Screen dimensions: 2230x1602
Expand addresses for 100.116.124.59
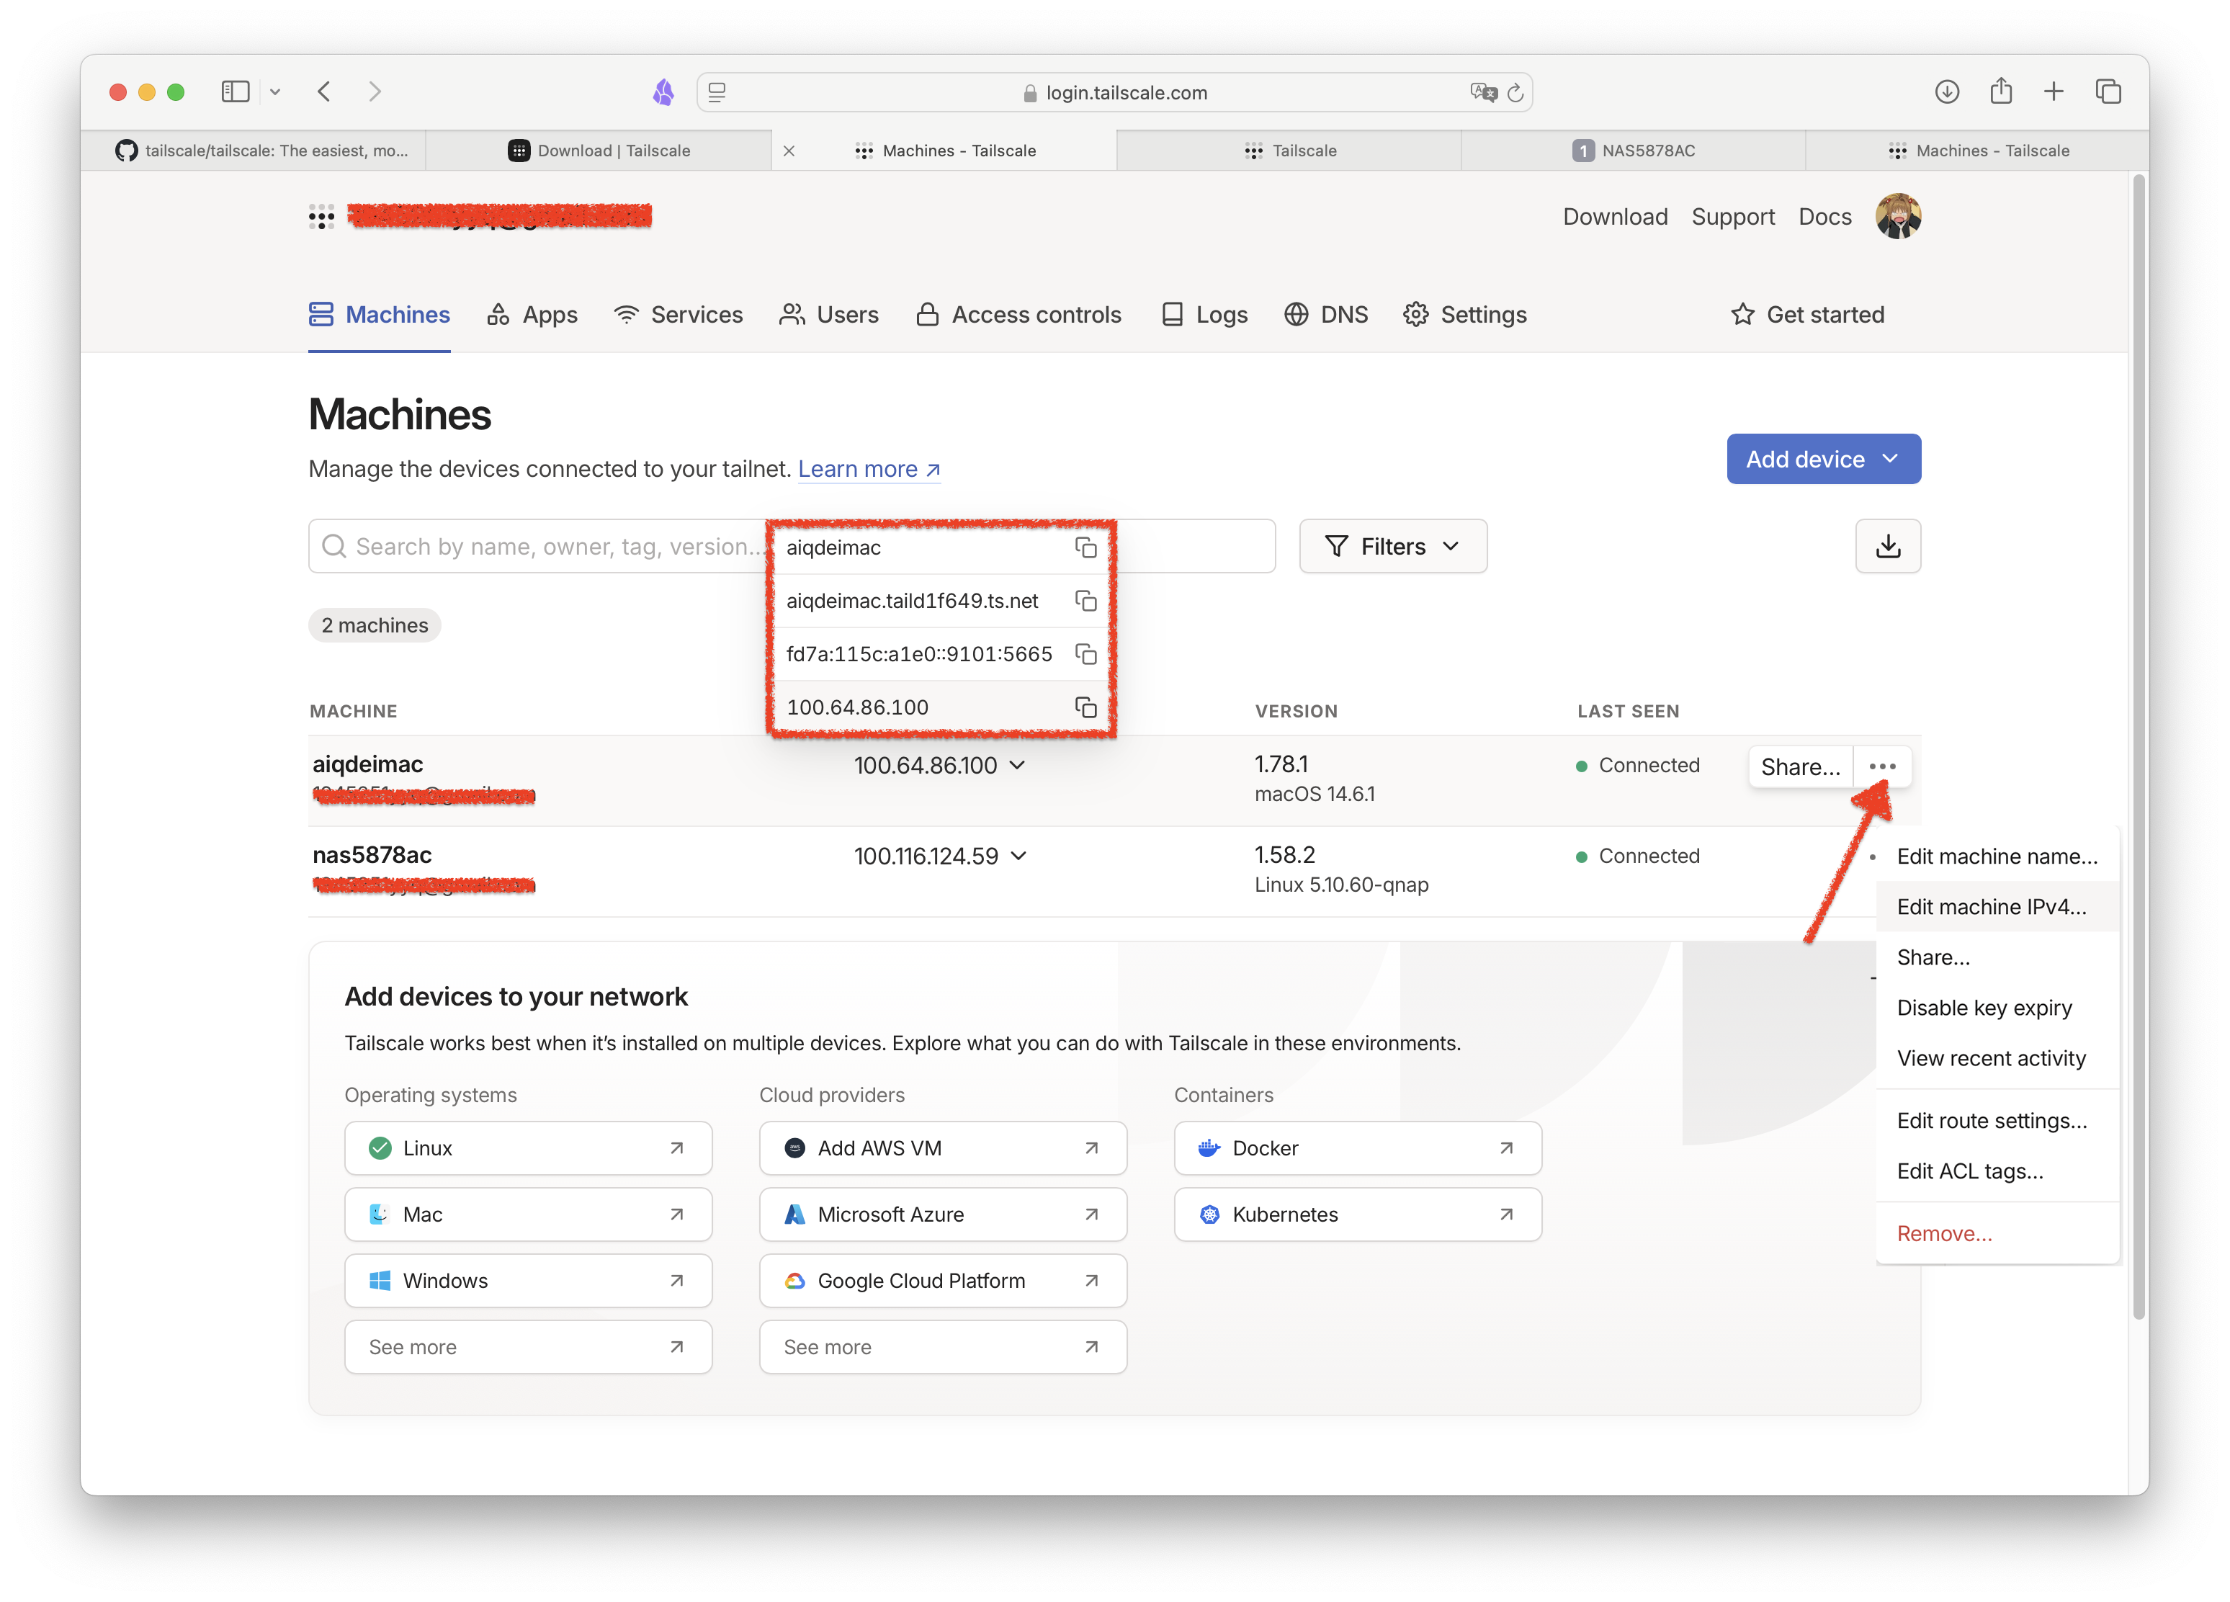(x=1018, y=856)
